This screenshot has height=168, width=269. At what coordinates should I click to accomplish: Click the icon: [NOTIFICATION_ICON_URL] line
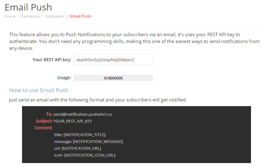click(x=85, y=155)
